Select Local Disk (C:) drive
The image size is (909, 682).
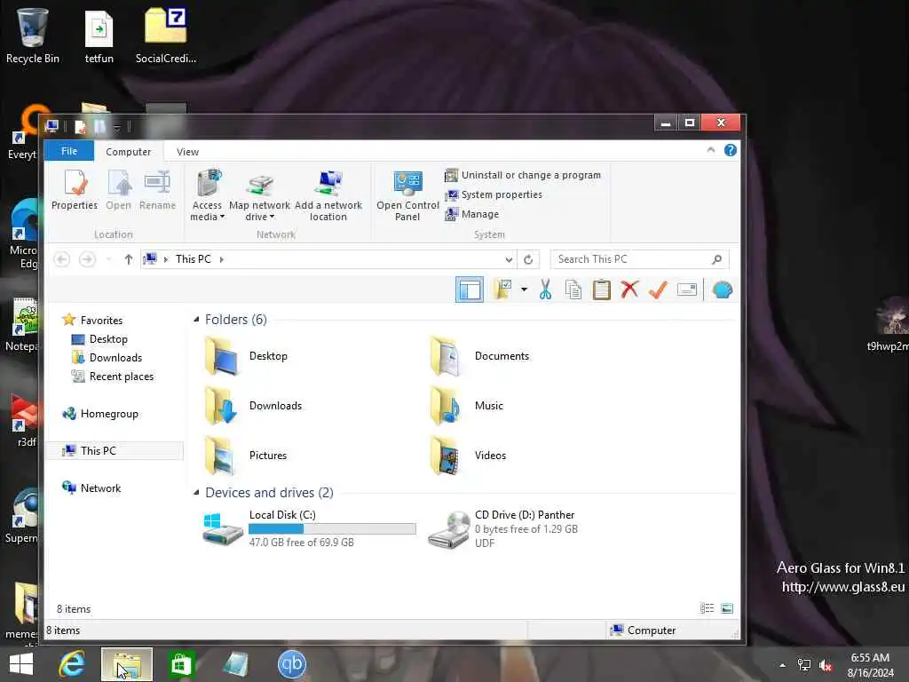310,528
